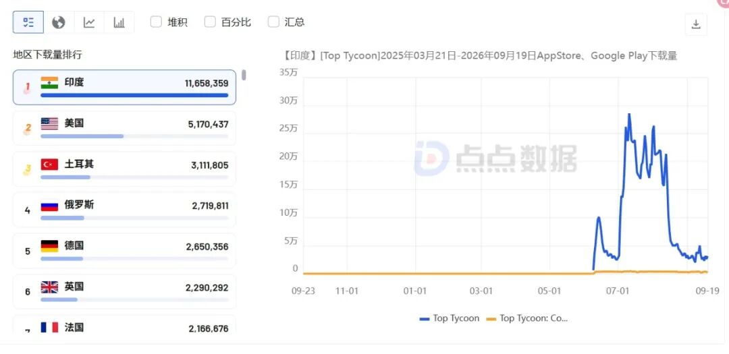The width and height of the screenshot is (729, 354).
Task: Click the Turkey flag icon
Action: [49, 165]
